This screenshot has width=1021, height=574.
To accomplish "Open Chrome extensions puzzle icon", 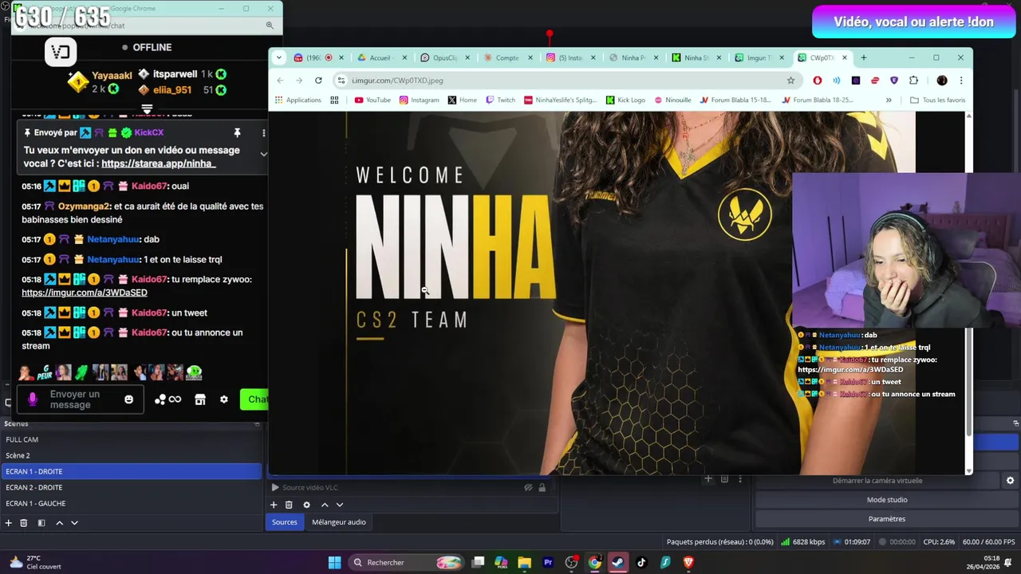I will [x=913, y=81].
